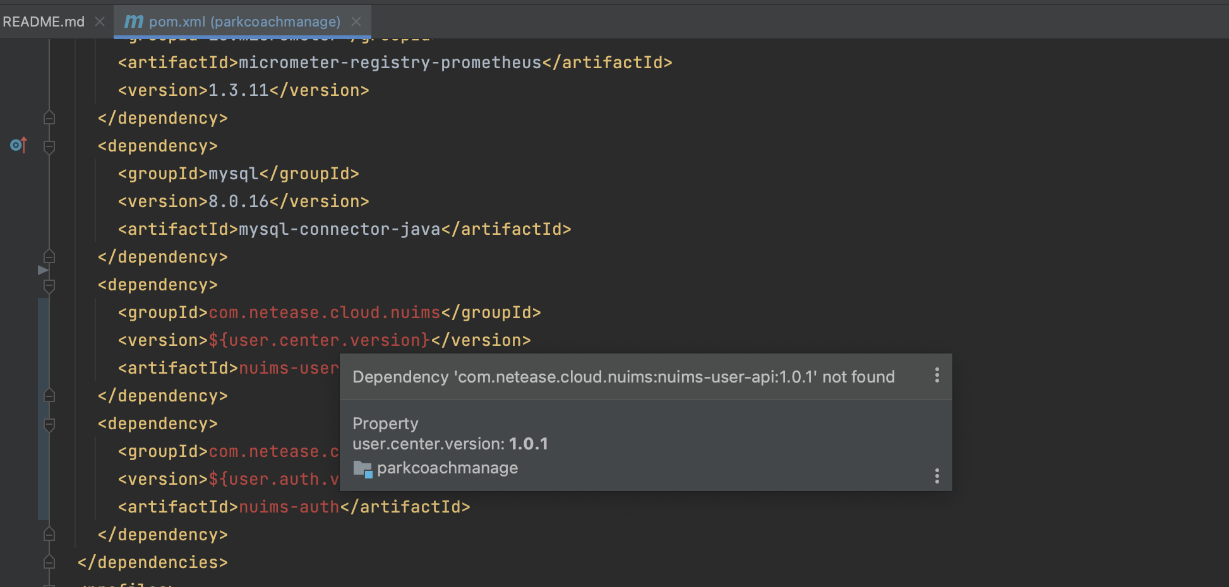
Task: Collapse fold marker at nuims-auth dependency closing tag
Action: click(49, 535)
